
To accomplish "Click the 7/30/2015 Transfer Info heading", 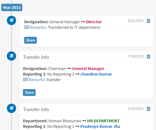I will pos(36,57).
